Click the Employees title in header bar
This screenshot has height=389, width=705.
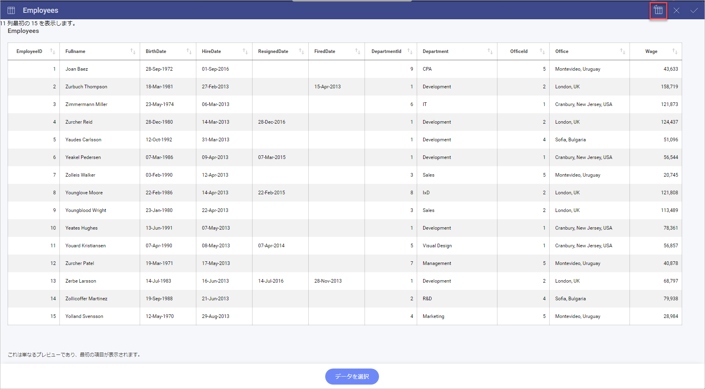(x=41, y=10)
